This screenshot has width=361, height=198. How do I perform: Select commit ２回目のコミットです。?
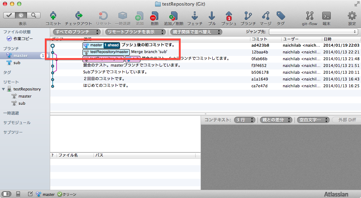[x=104, y=79]
